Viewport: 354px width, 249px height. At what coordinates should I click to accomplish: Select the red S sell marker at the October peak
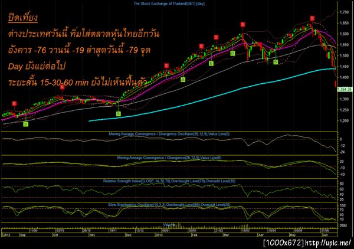tap(63, 87)
